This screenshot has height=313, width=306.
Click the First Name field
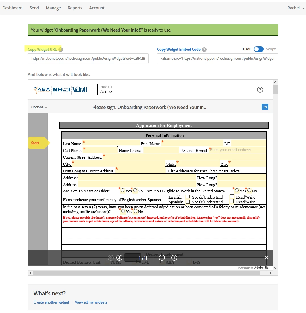click(x=192, y=143)
